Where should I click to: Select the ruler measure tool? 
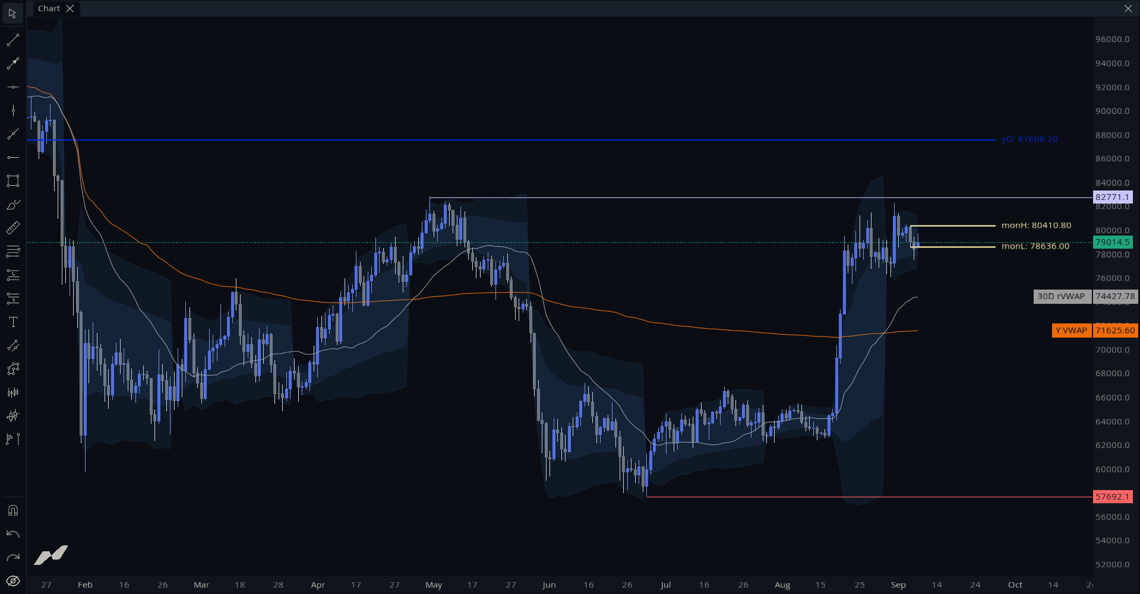pyautogui.click(x=12, y=228)
